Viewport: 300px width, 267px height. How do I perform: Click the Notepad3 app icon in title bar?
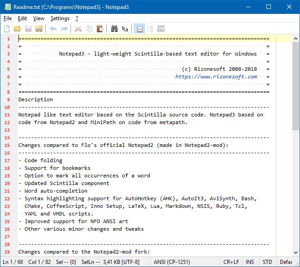click(8, 7)
